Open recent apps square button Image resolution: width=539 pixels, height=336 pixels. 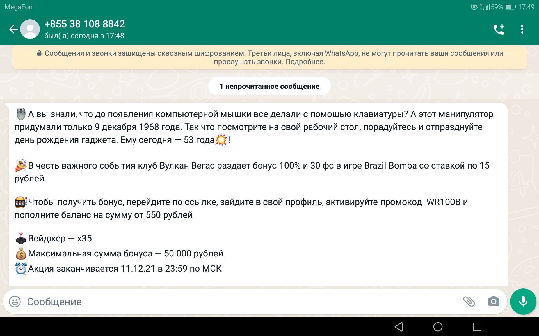point(477,326)
